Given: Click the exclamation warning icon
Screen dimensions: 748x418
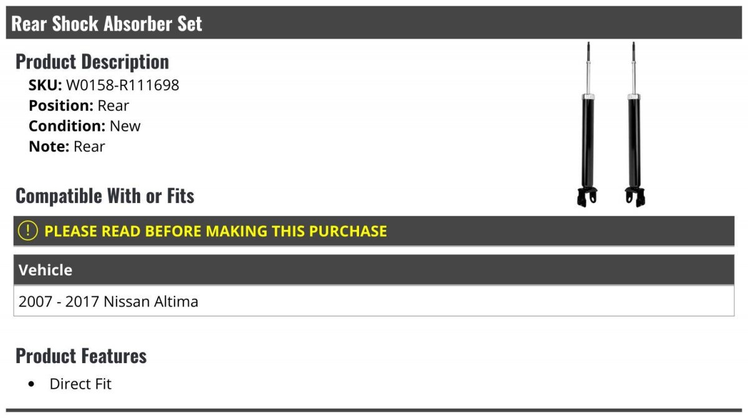Looking at the screenshot, I should click(28, 231).
